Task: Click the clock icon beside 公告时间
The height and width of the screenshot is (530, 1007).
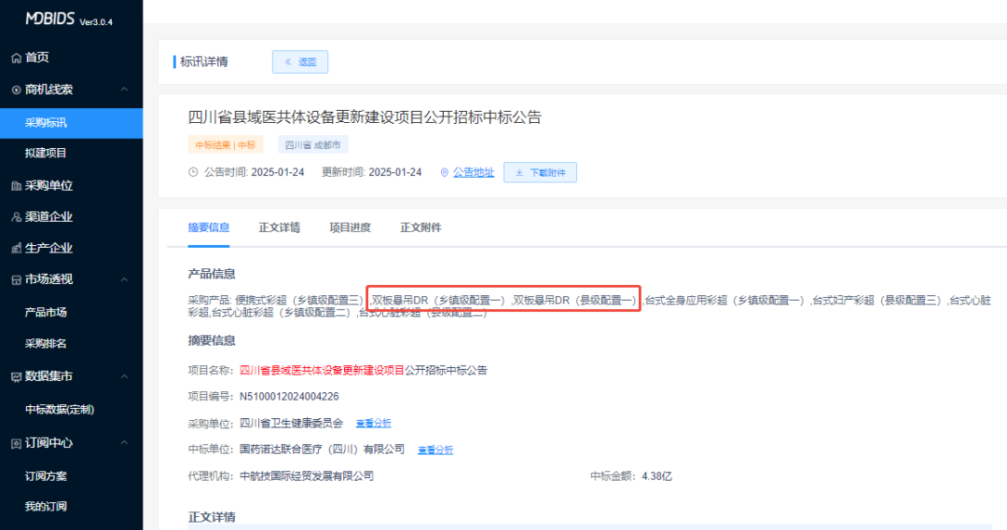Action: tap(193, 172)
